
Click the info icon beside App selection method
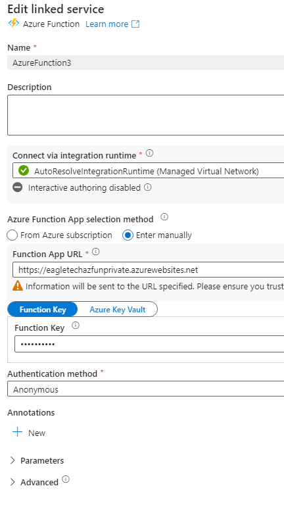click(x=164, y=217)
